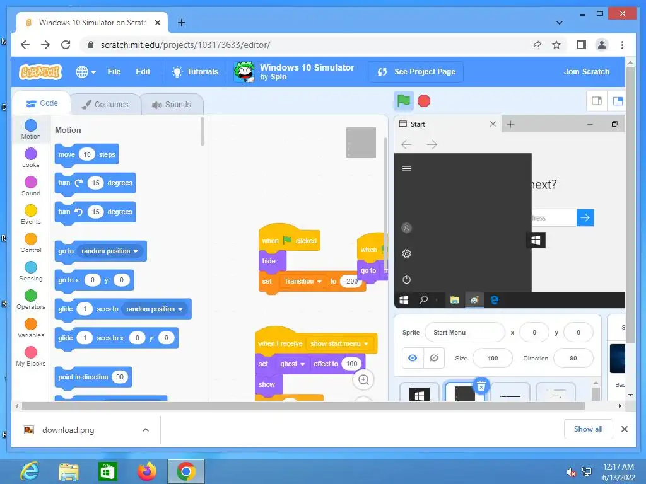This screenshot has width=646, height=484.
Task: Click the horizontal page scrollbar
Action: (303, 406)
